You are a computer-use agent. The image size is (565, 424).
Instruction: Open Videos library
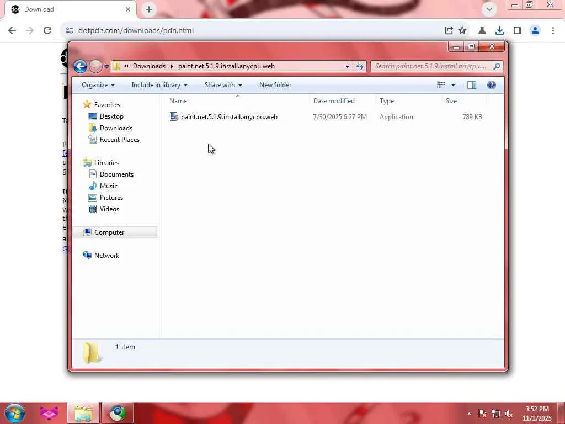(109, 209)
